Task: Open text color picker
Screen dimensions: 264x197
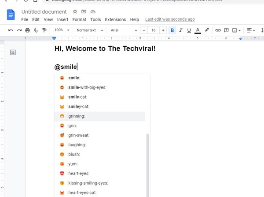Action: (198, 30)
